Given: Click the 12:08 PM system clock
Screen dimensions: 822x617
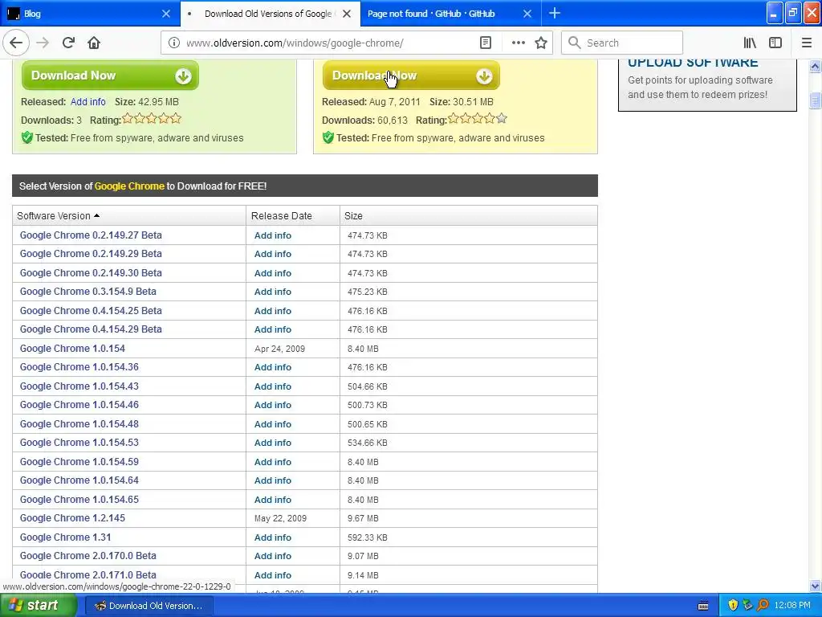Looking at the screenshot, I should tap(792, 606).
